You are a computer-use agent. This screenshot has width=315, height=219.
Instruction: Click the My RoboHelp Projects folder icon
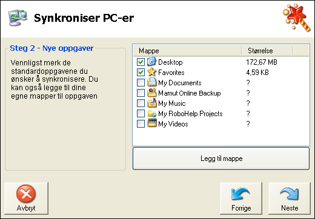pos(151,113)
